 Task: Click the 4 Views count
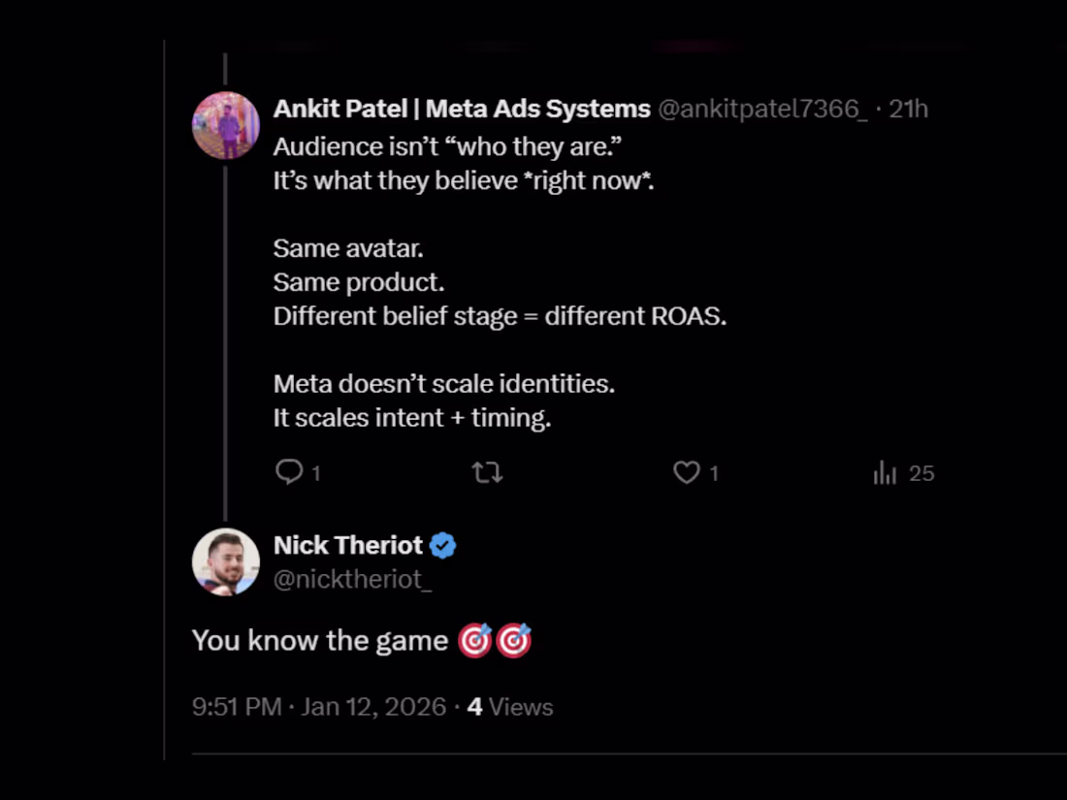tap(510, 707)
